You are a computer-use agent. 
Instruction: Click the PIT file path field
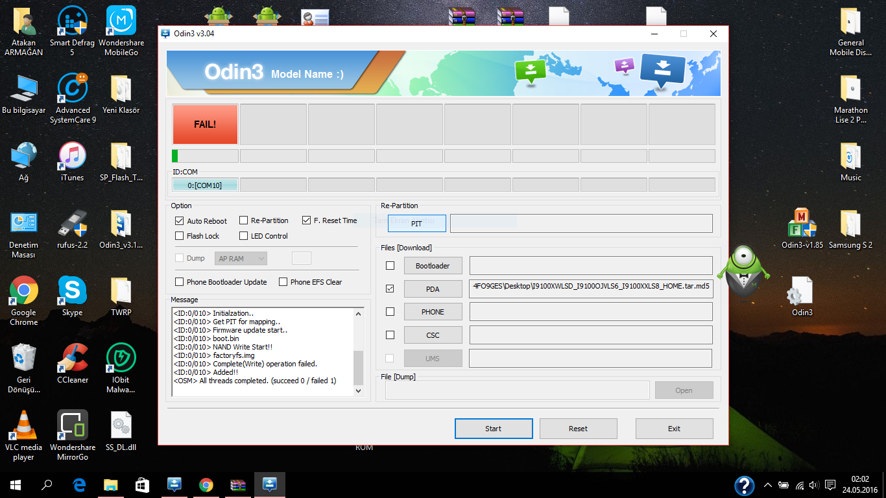[581, 223]
